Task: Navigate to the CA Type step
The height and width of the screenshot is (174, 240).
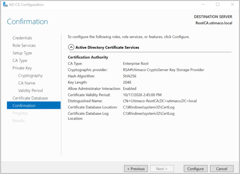Action: click(x=20, y=61)
